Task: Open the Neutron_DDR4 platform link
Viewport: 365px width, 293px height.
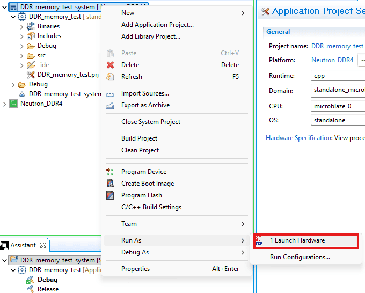Action: pos(332,60)
